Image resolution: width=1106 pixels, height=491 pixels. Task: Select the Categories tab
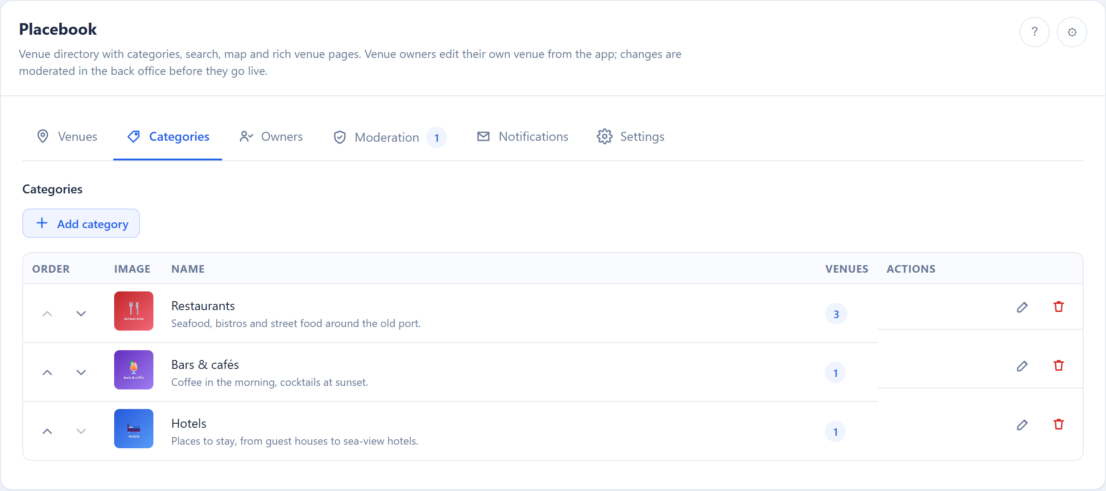[x=168, y=137]
